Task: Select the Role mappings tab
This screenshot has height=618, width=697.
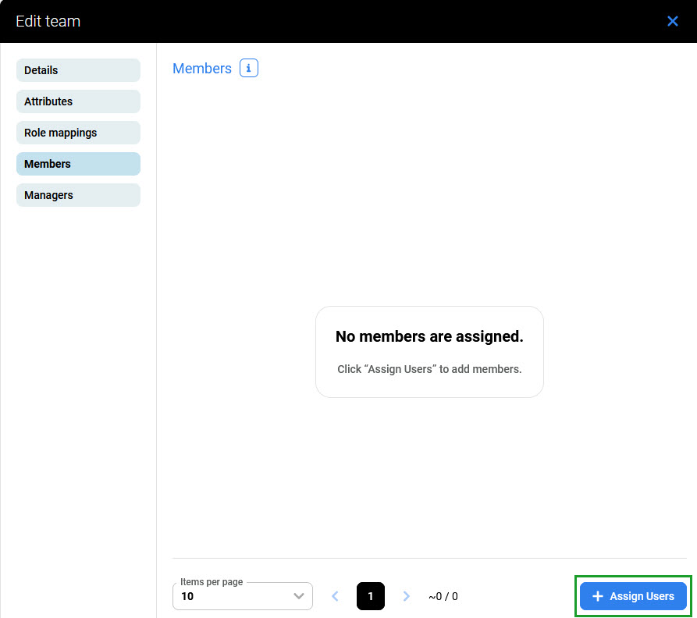Action: 78,133
